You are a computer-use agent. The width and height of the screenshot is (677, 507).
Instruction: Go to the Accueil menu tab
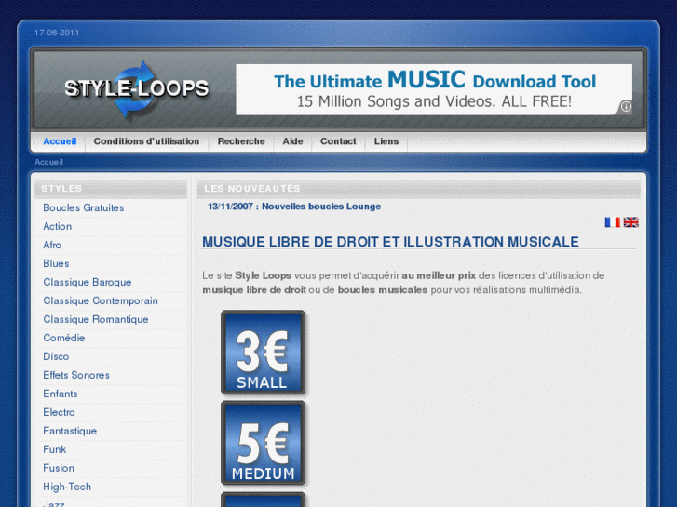(60, 141)
